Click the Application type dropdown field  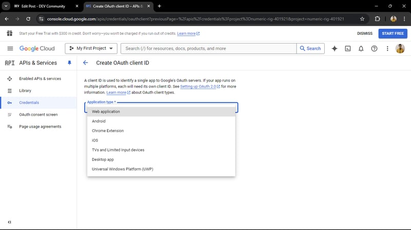[161, 108]
